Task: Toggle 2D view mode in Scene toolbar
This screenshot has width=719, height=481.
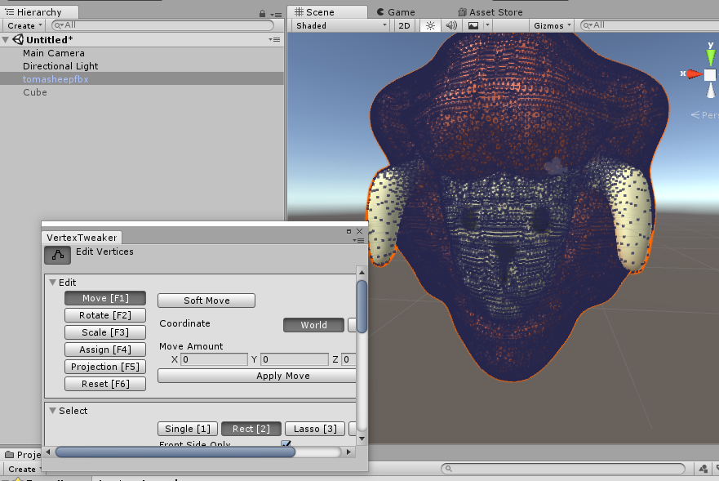Action: tap(404, 25)
